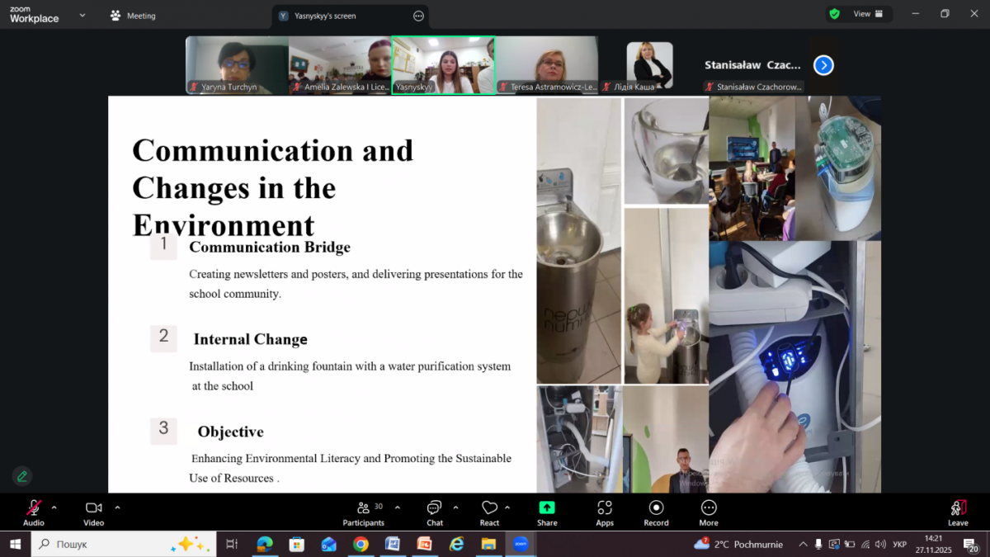Open the More options icon
Viewport: 990px width, 557px height.
click(709, 508)
